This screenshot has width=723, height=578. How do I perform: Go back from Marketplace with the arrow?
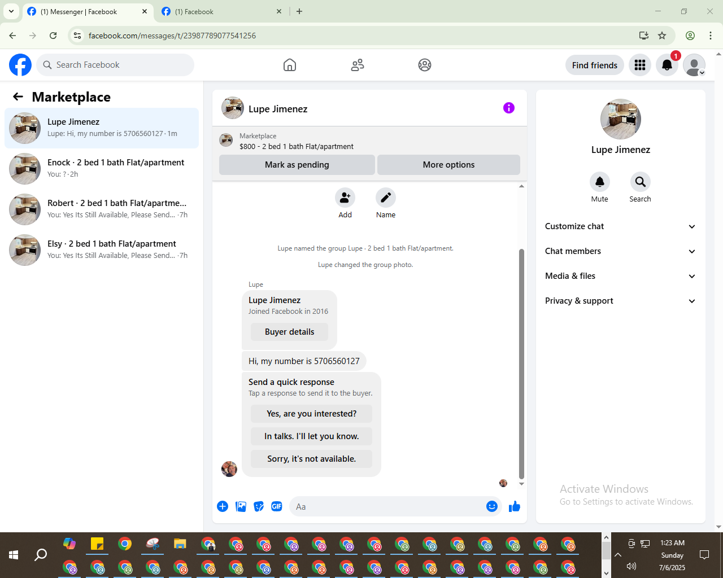coord(18,97)
